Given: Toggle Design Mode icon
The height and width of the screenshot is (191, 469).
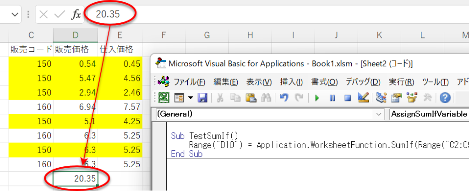Looking at the screenshot, I should coord(363,98).
